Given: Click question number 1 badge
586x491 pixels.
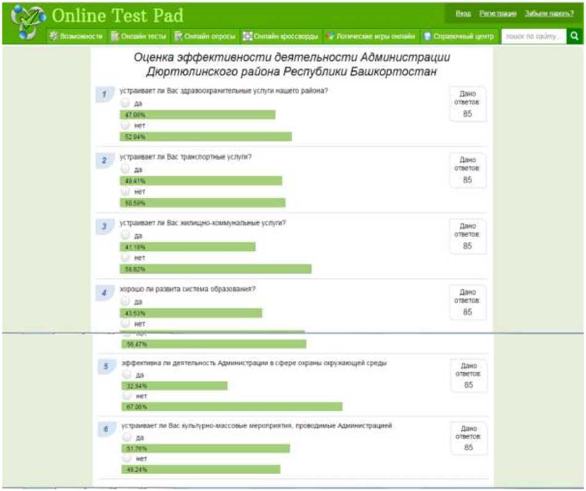Looking at the screenshot, I should (x=104, y=94).
